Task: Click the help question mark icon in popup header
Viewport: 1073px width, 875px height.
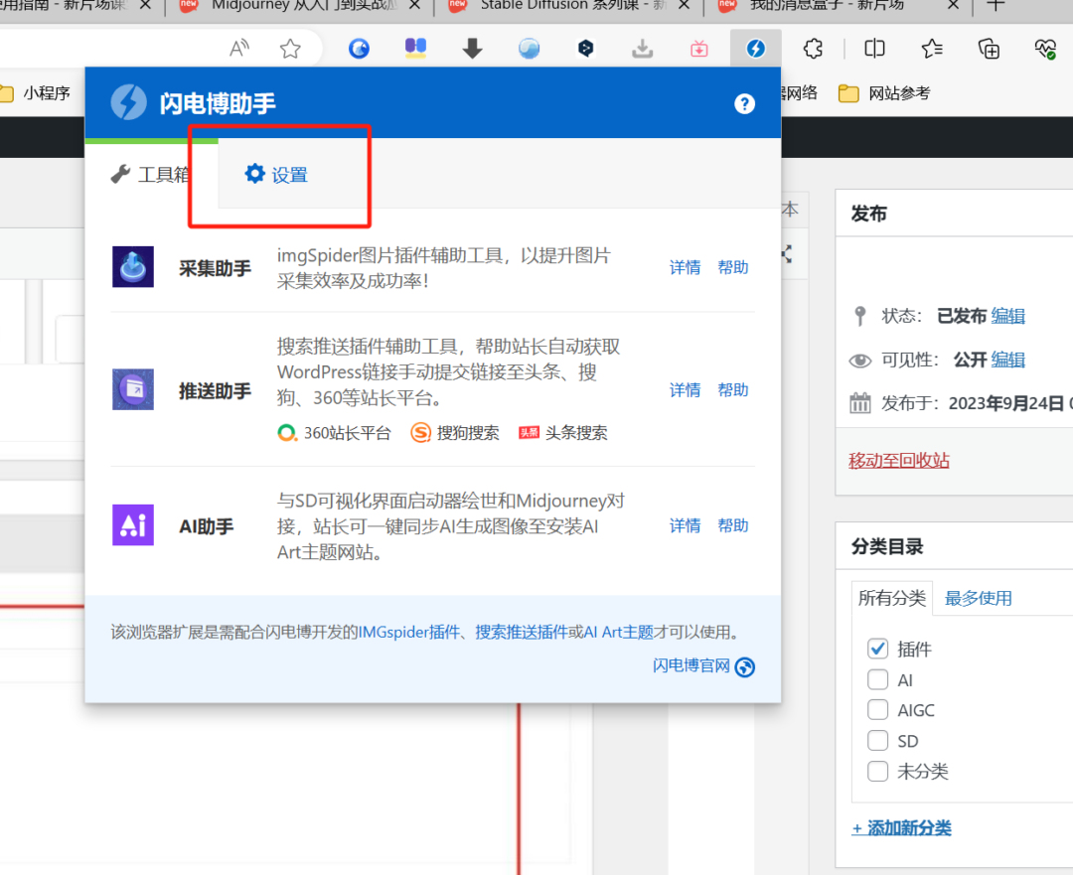Action: click(744, 103)
